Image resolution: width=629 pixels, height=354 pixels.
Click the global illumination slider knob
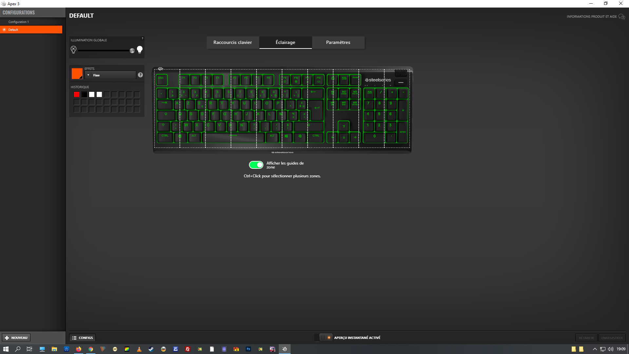click(132, 50)
